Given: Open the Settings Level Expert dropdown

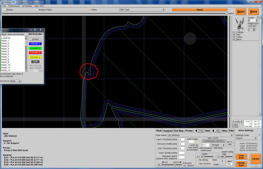Looking at the screenshot, I should 246,138.
